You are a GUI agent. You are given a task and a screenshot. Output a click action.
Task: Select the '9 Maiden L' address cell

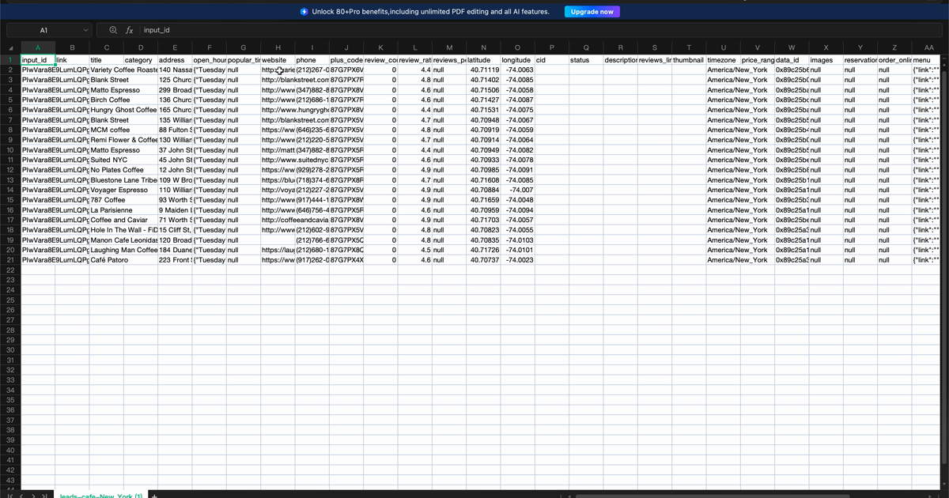click(x=176, y=210)
